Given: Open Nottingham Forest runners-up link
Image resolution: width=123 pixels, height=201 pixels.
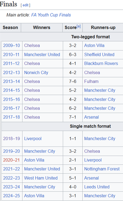Looking at the screenshot, I should (x=102, y=169).
